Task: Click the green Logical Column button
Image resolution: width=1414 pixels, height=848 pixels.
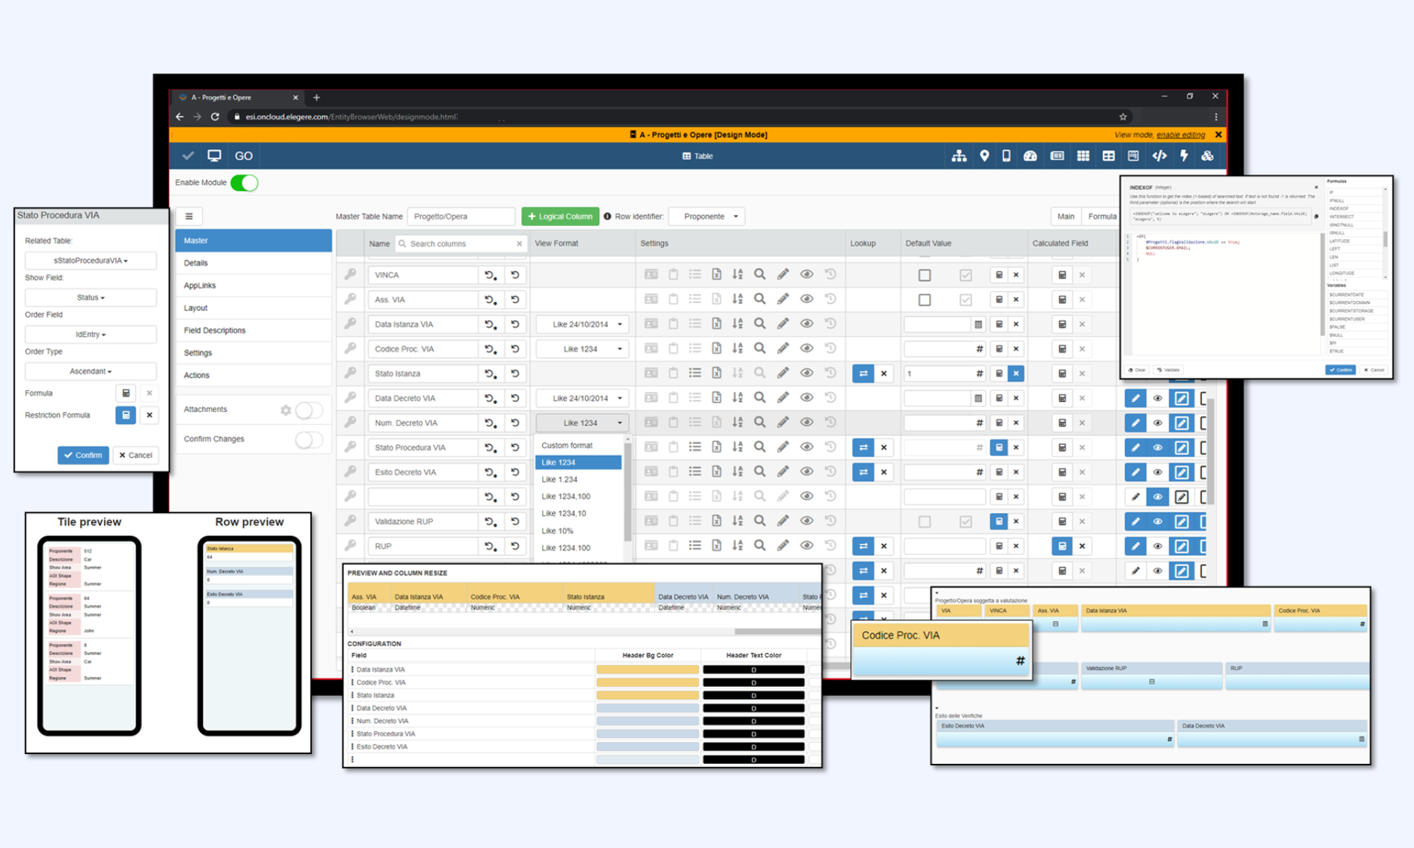Action: pos(560,216)
